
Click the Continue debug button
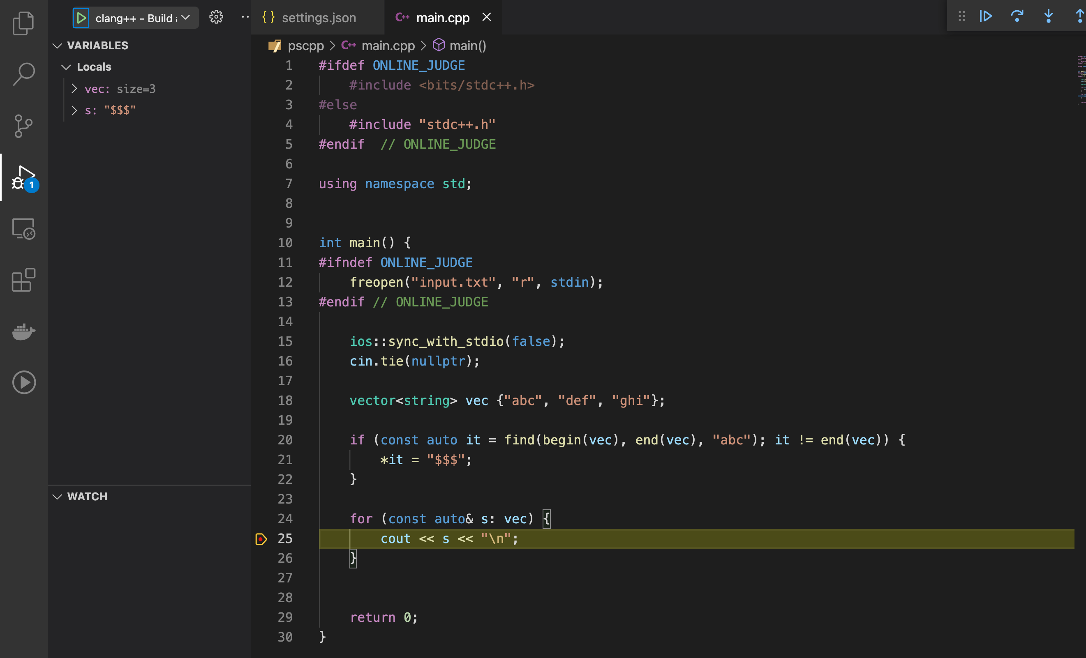click(986, 17)
